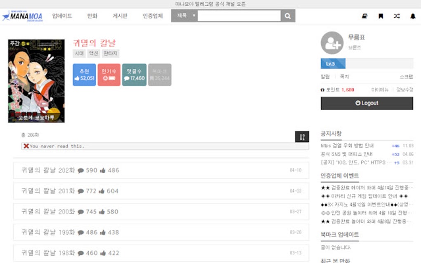
Task: Click the 댓글수 17,460 comments button
Action: click(x=134, y=75)
